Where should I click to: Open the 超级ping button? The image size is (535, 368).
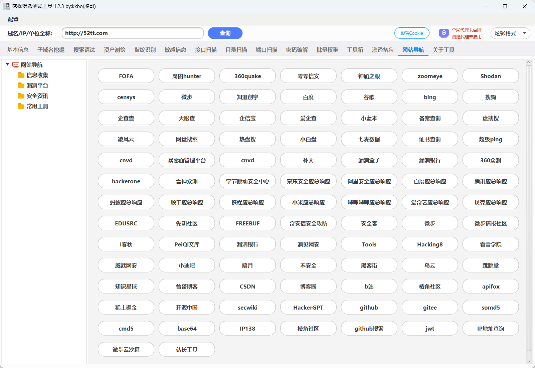tap(491, 139)
